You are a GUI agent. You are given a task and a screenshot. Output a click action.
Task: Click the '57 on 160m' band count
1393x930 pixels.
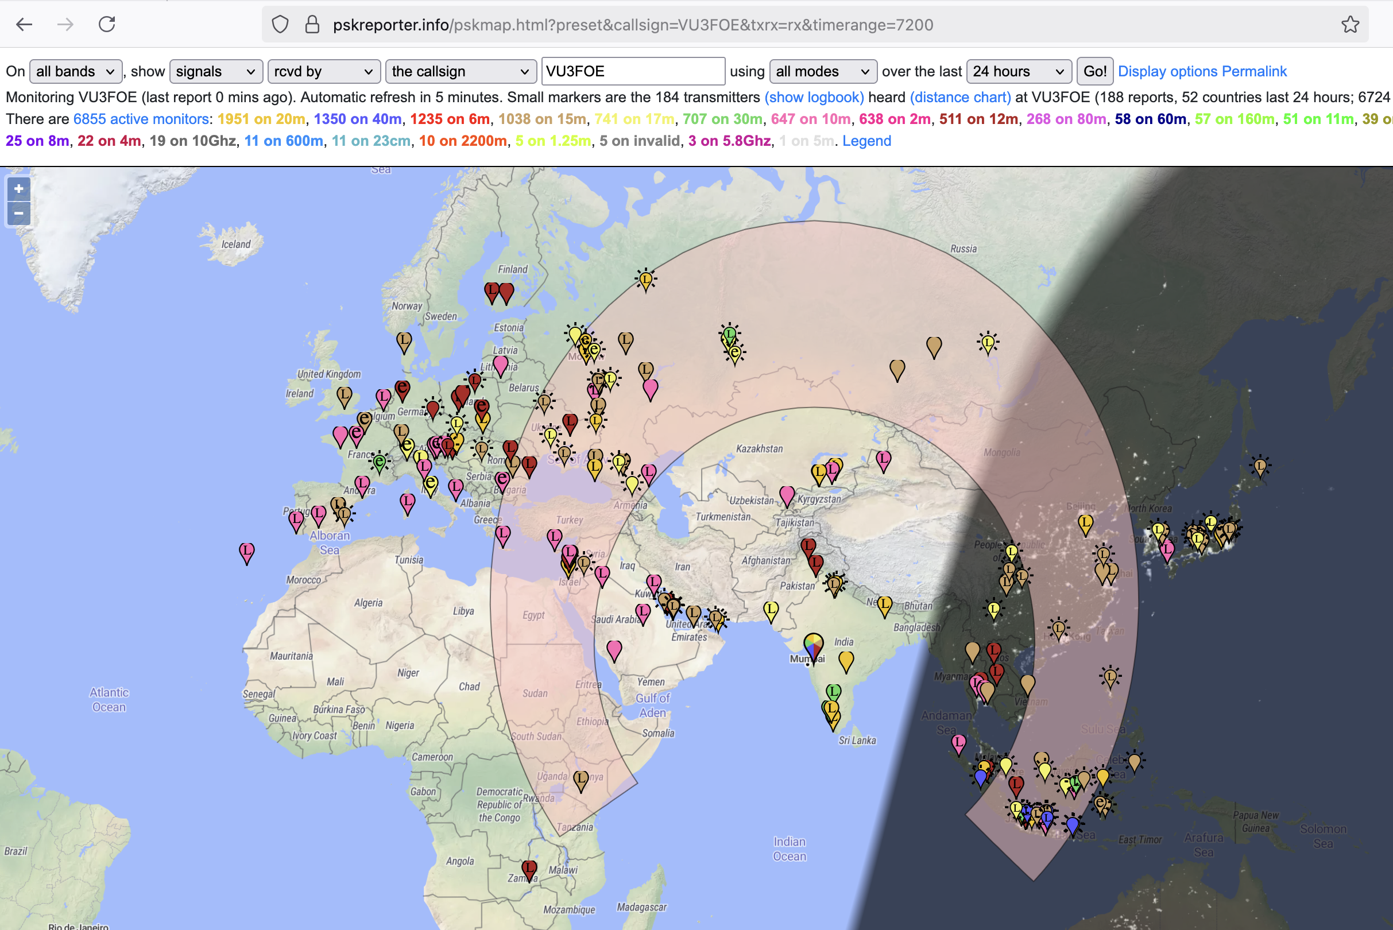click(1235, 119)
